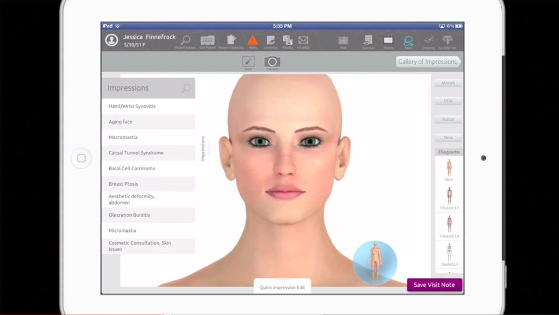Select the Skin diagram thumbnail

pyautogui.click(x=449, y=170)
